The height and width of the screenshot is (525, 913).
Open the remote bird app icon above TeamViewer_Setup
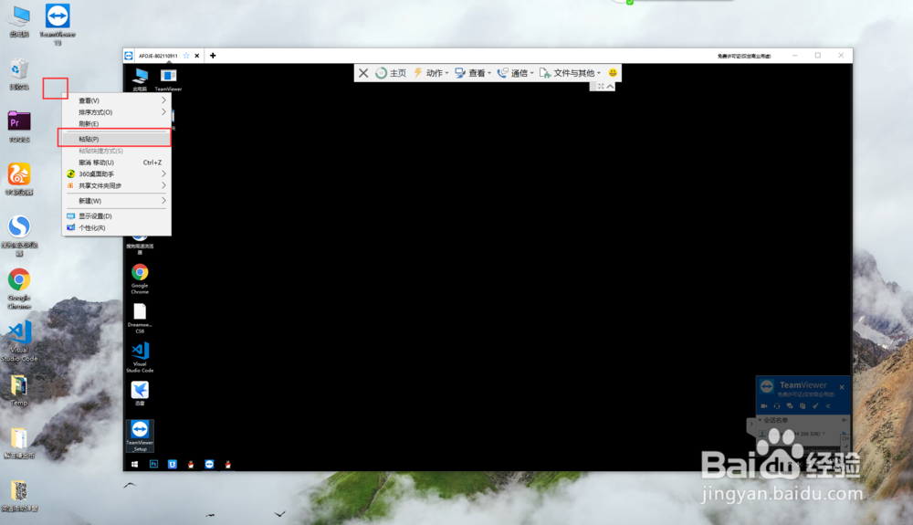tap(140, 393)
